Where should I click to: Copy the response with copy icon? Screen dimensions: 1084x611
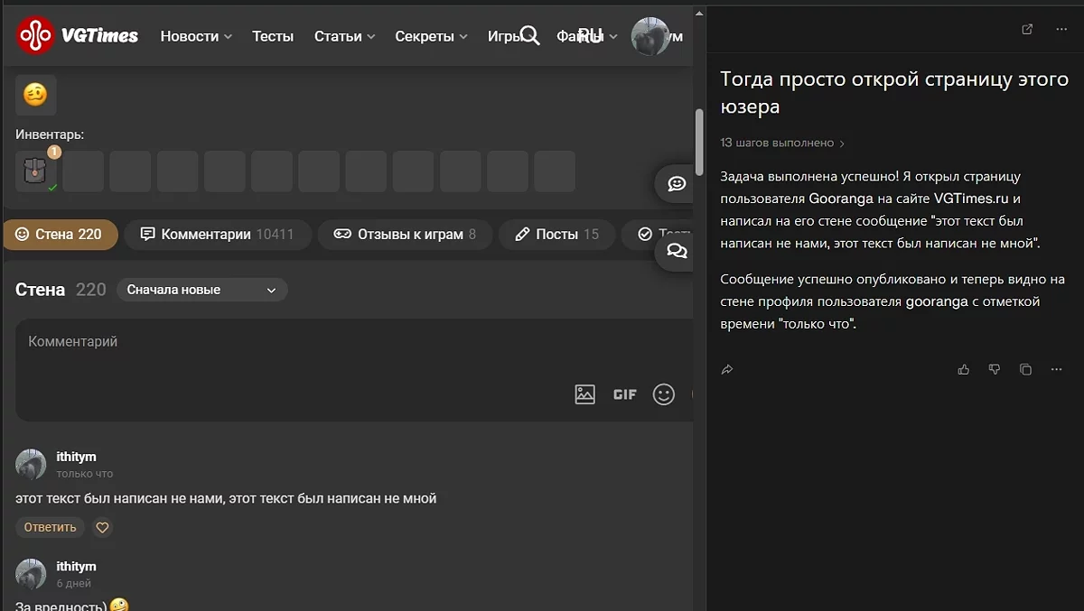click(1025, 369)
